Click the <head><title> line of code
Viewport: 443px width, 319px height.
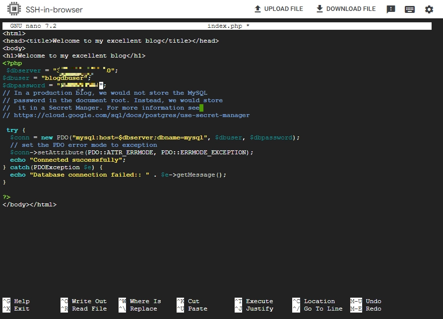click(111, 41)
